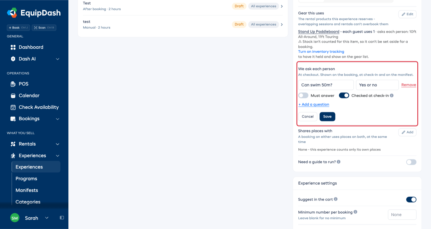The width and height of the screenshot is (431, 229).
Task: Click the Calendar icon in sidebar
Action: (x=13, y=96)
